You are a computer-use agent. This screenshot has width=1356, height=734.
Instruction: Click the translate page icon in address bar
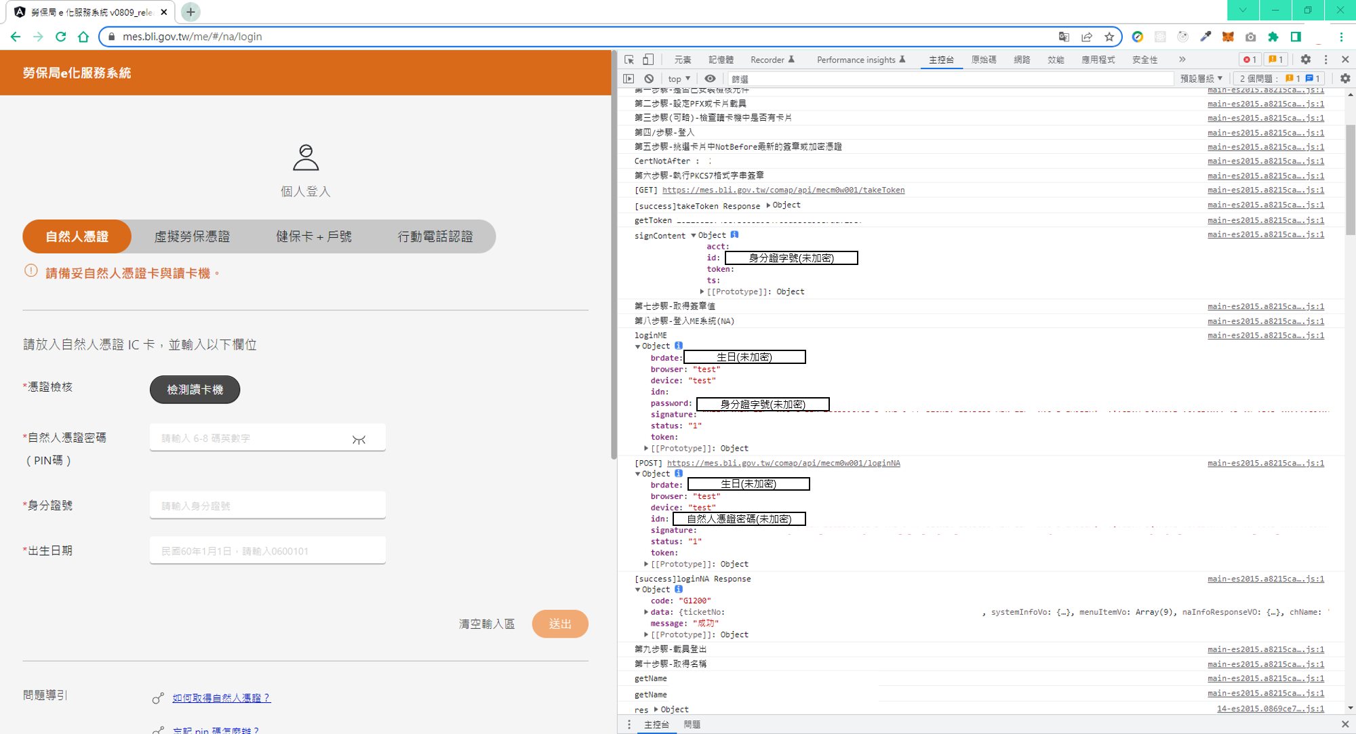[1064, 37]
